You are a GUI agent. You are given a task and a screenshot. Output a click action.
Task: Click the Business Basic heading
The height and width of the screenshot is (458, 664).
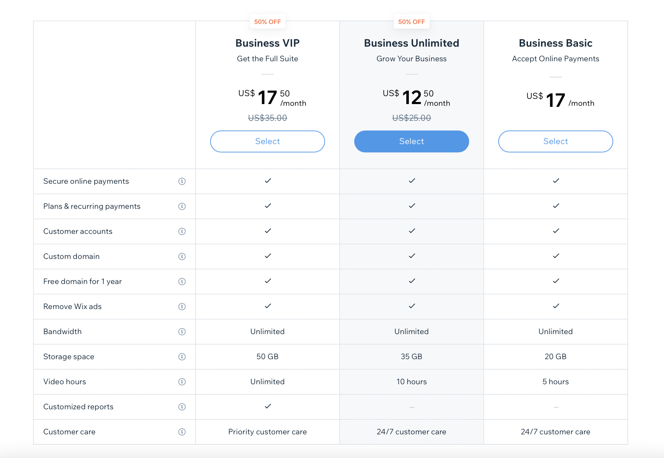coord(556,43)
